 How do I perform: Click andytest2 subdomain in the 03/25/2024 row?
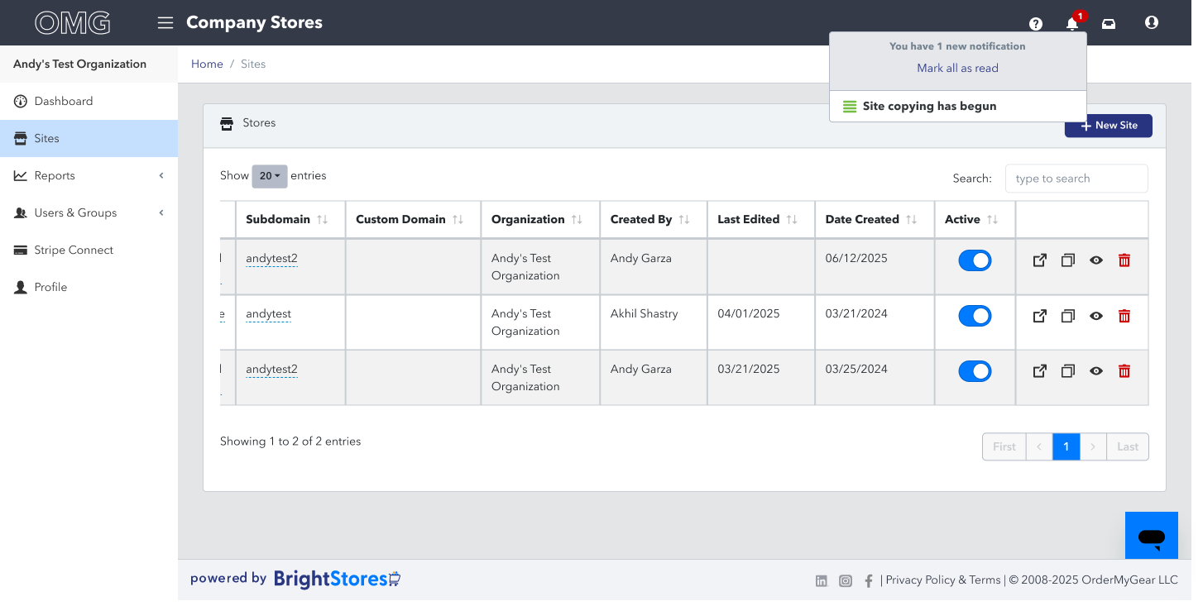click(x=271, y=370)
